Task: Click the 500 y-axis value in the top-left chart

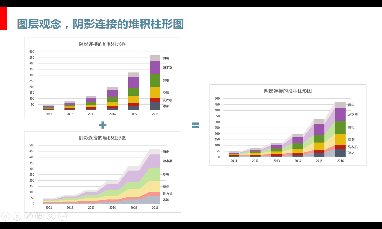Action: [32, 52]
